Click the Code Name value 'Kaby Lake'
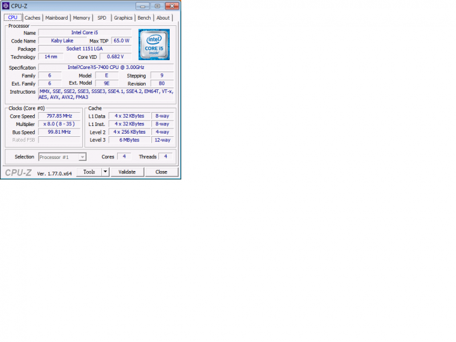Viewport: 456px width, 342px height. coord(62,41)
